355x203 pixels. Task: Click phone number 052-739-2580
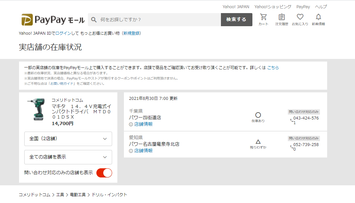pos(306,147)
